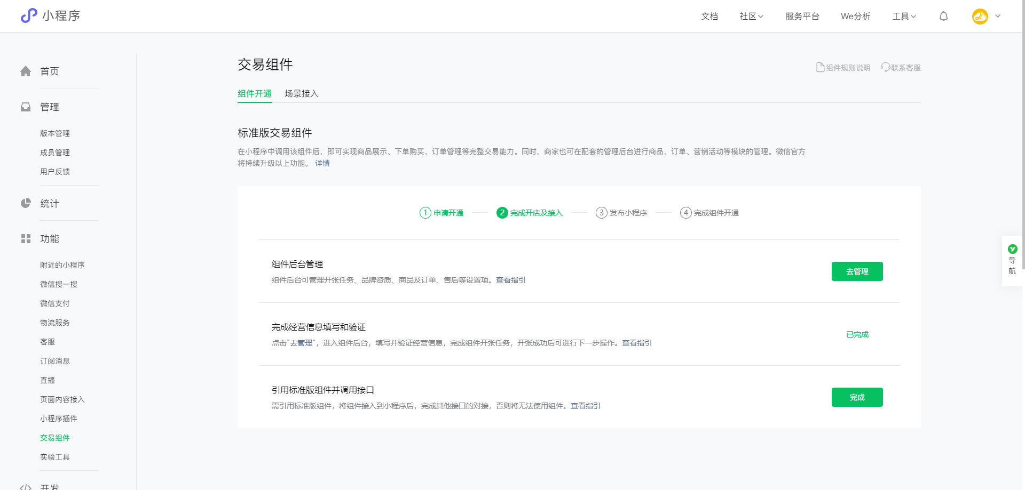Open 小程序插件 in sidebar

(x=59, y=419)
